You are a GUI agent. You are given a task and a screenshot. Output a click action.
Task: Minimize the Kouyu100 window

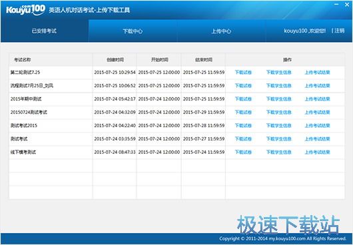pyautogui.click(x=336, y=4)
